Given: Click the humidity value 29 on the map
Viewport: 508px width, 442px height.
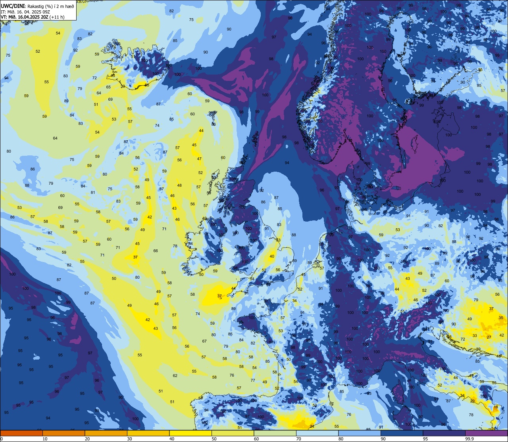Looking at the screenshot, I should point(472,401).
